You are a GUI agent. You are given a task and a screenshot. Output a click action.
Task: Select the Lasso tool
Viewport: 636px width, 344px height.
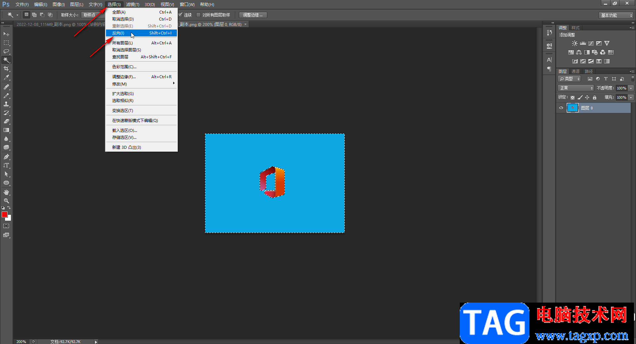[6, 51]
